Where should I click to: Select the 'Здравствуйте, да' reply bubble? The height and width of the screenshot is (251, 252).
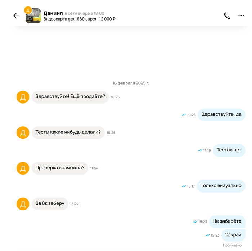coord(221,114)
